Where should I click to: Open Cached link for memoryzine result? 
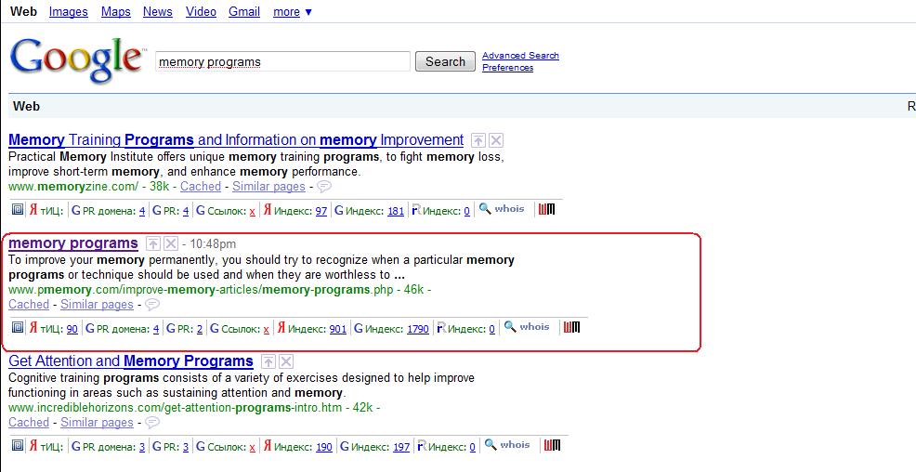(x=201, y=187)
